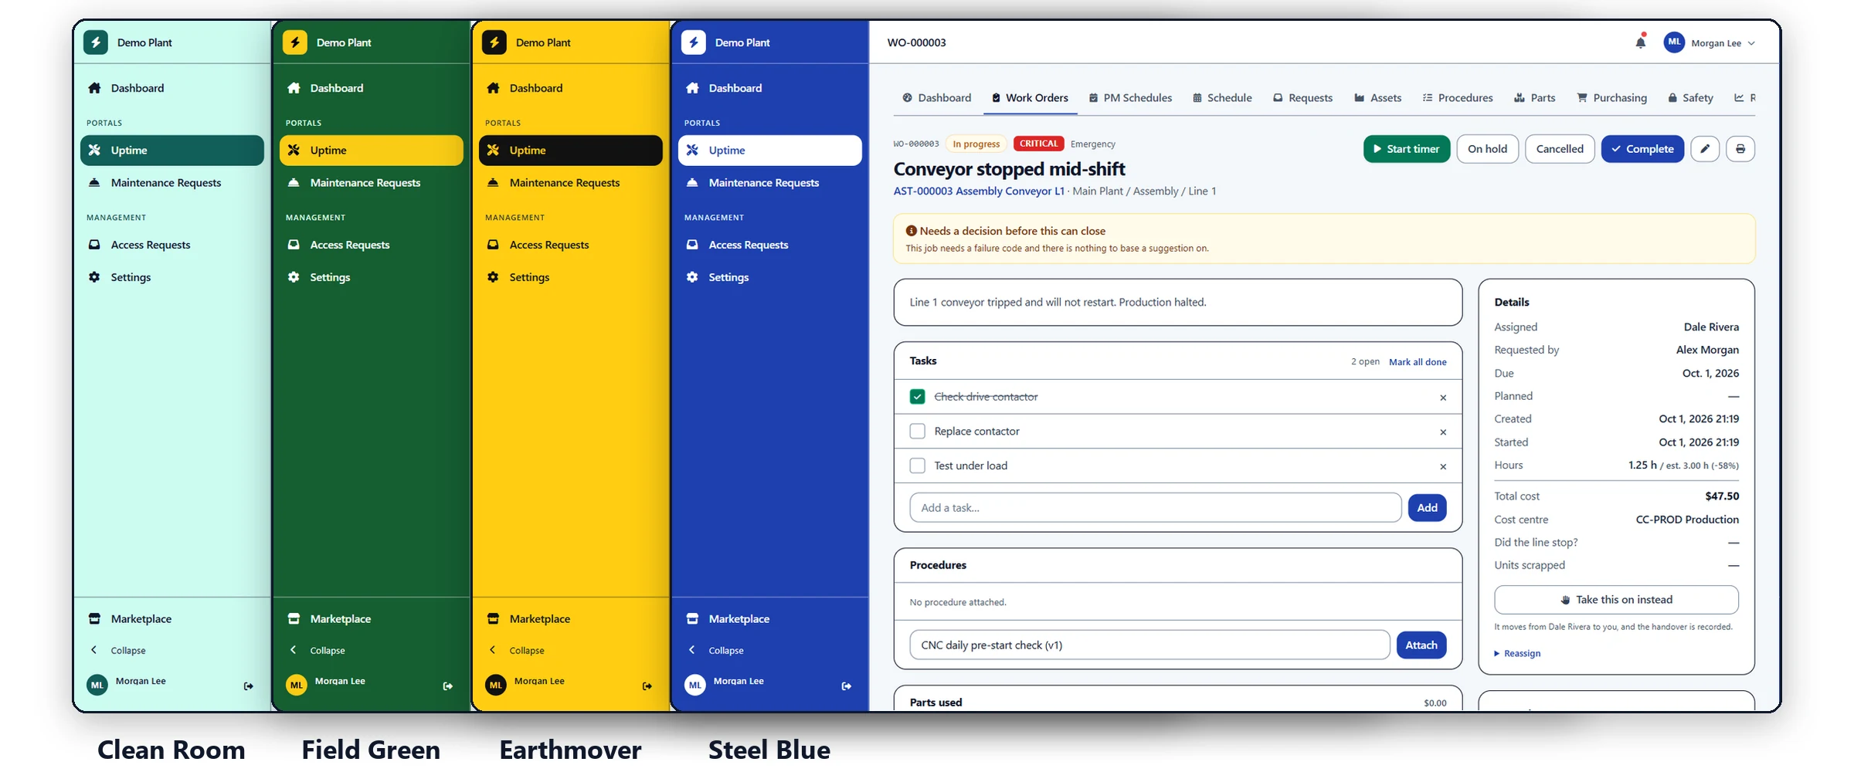
Task: Click the logout icon in Field Green sidebar
Action: tap(447, 686)
